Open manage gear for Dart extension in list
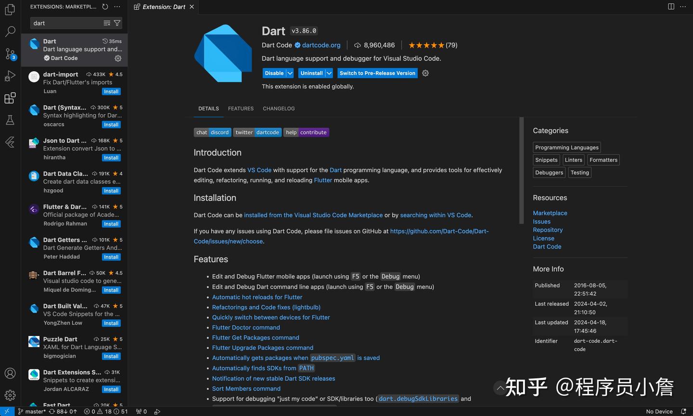 pos(118,58)
